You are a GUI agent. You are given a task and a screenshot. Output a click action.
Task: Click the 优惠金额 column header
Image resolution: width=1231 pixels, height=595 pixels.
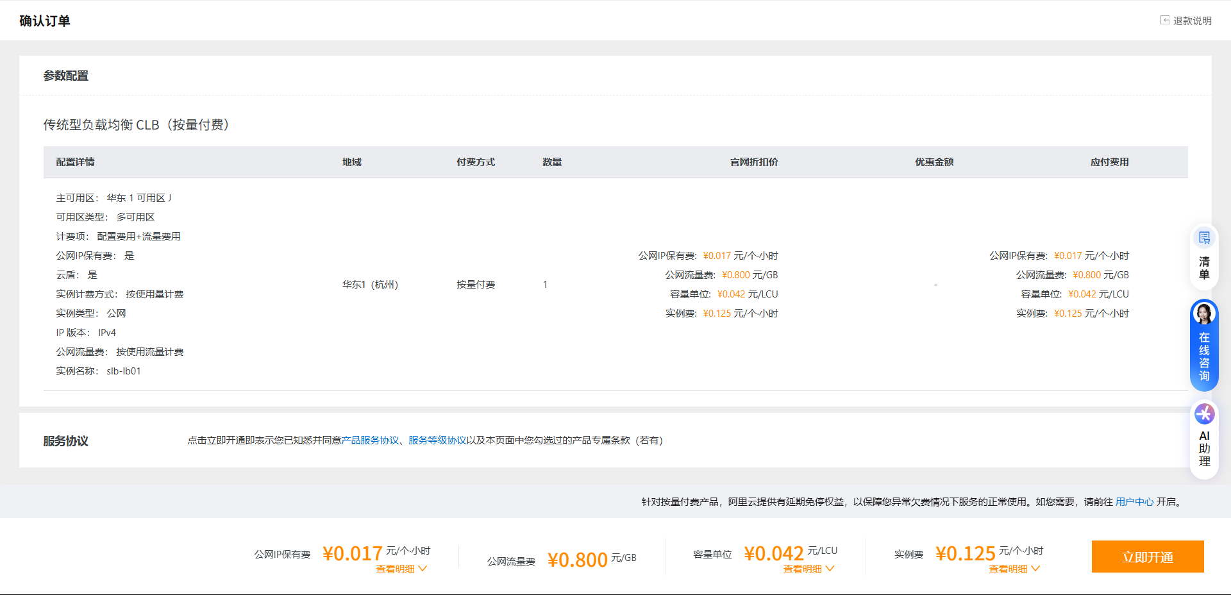pos(934,162)
